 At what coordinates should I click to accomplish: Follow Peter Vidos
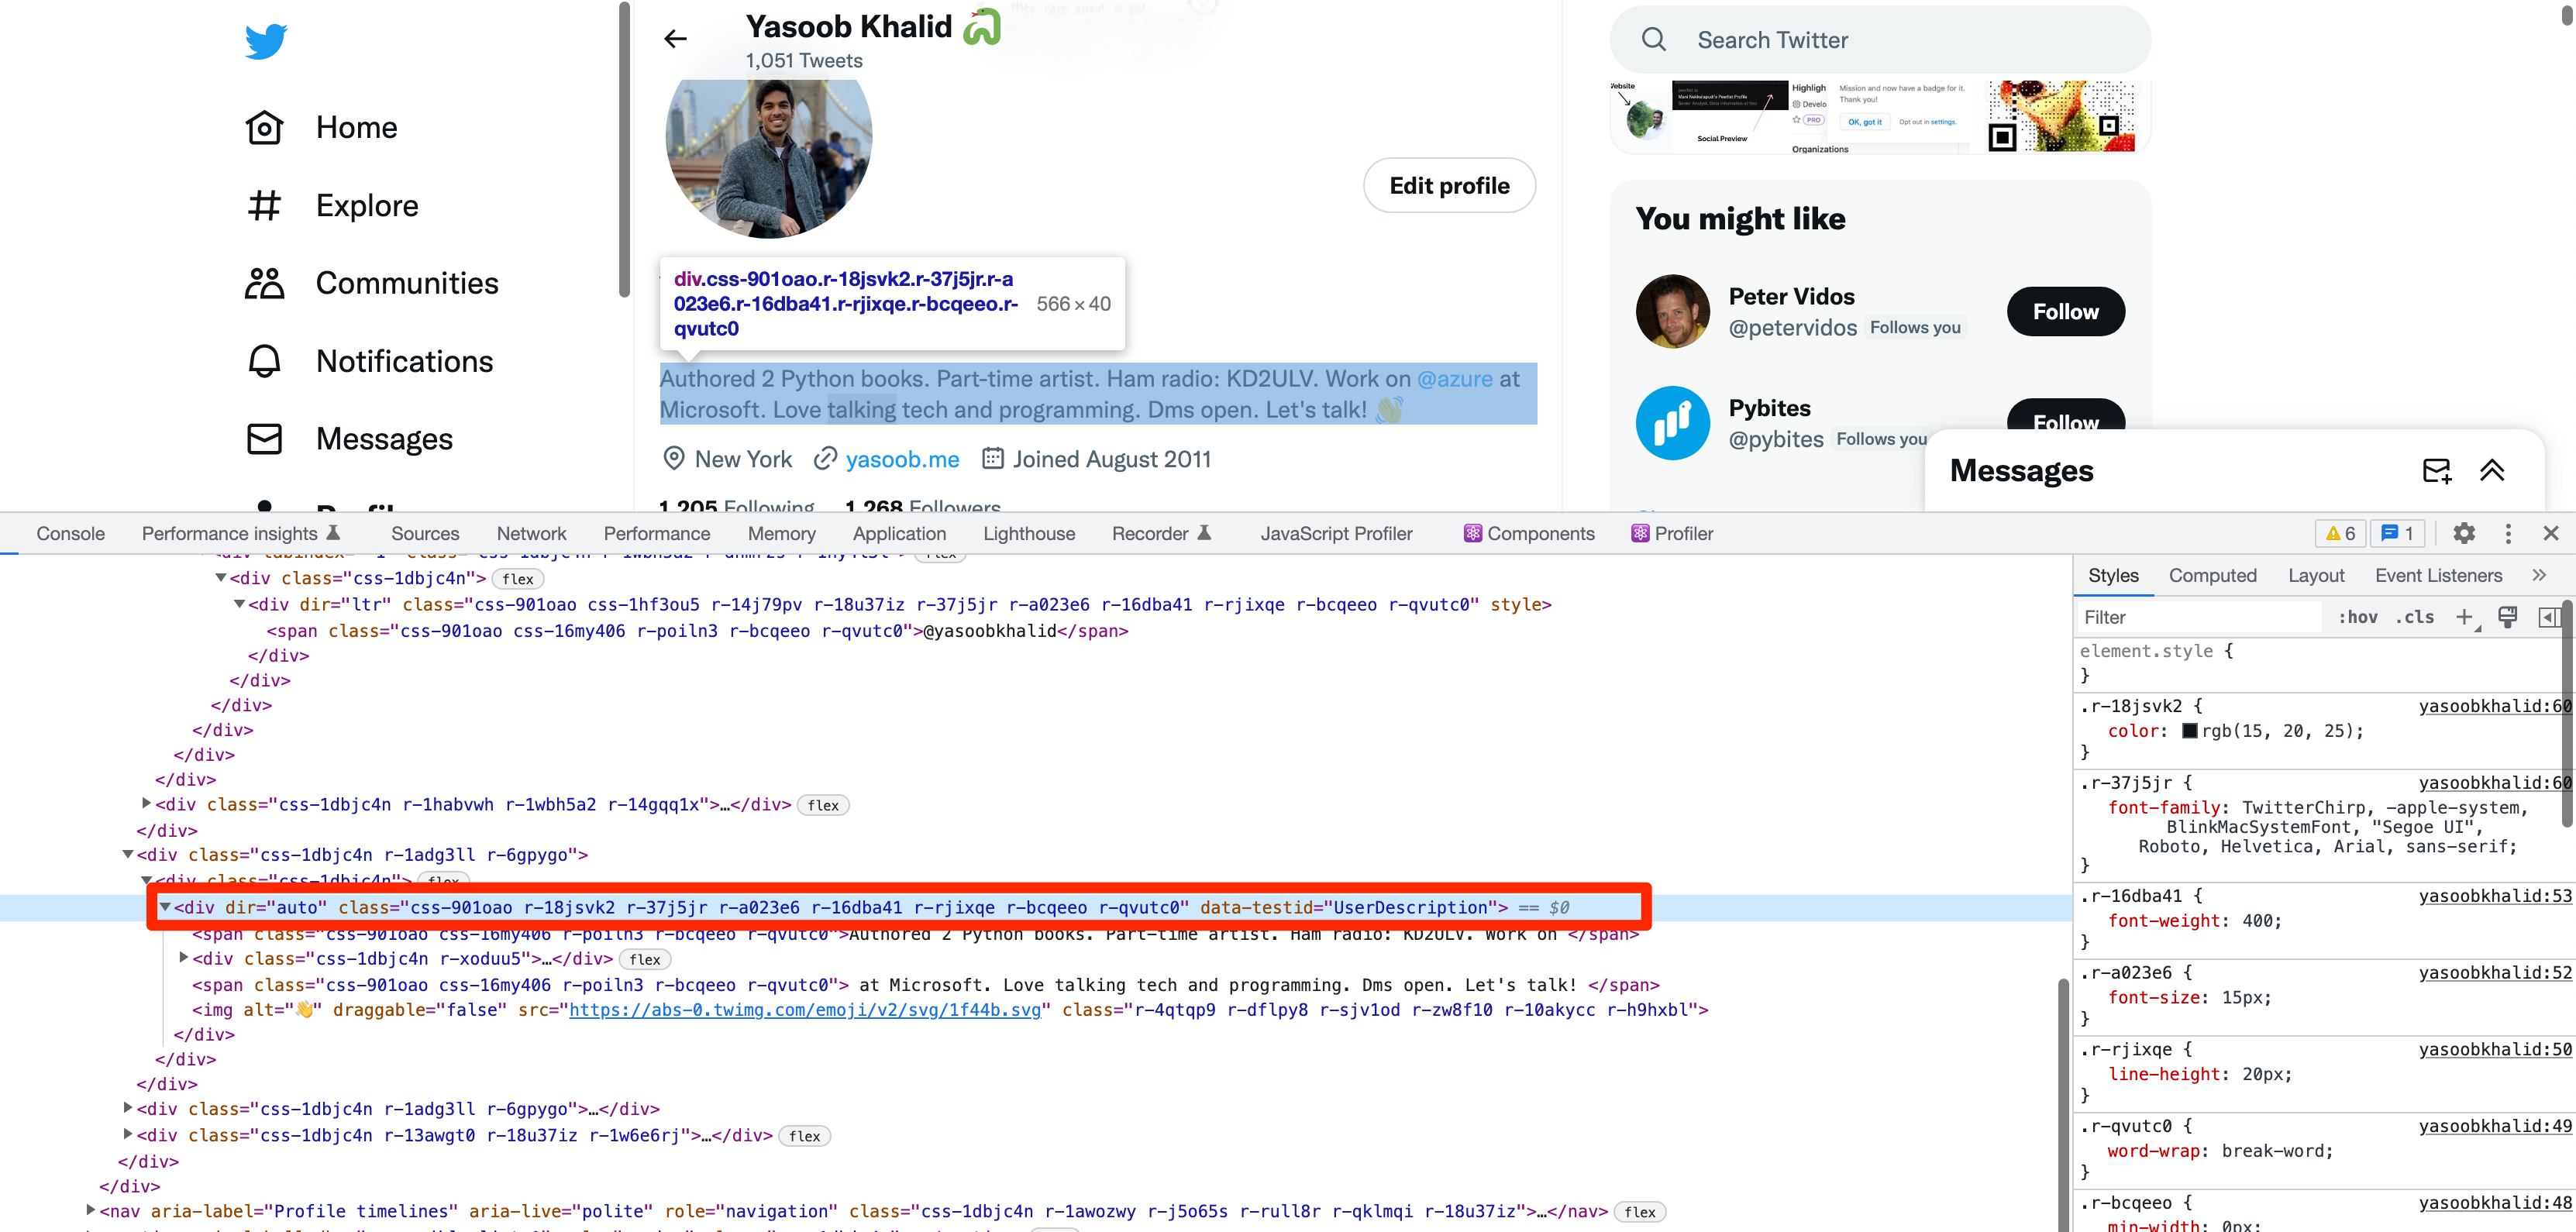coord(2065,312)
